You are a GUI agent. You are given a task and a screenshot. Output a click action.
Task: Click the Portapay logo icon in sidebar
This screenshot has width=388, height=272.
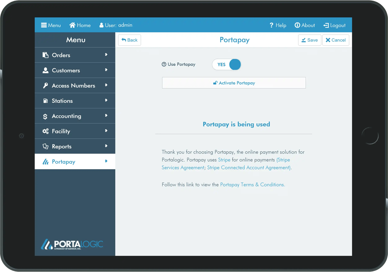point(45,162)
